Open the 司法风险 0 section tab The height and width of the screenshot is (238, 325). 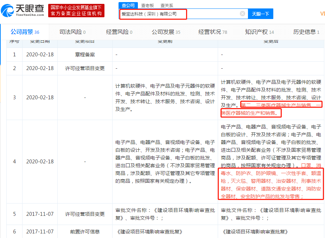72,32
